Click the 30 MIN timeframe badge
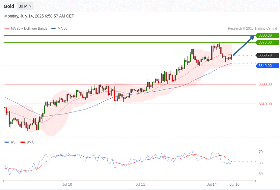Screen dimensions: 280x190 (25, 6)
